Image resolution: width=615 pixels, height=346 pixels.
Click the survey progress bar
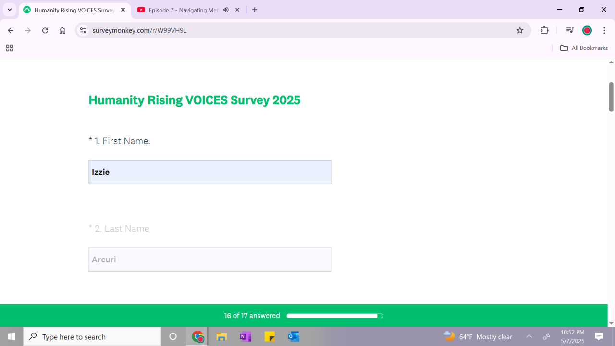tap(335, 316)
